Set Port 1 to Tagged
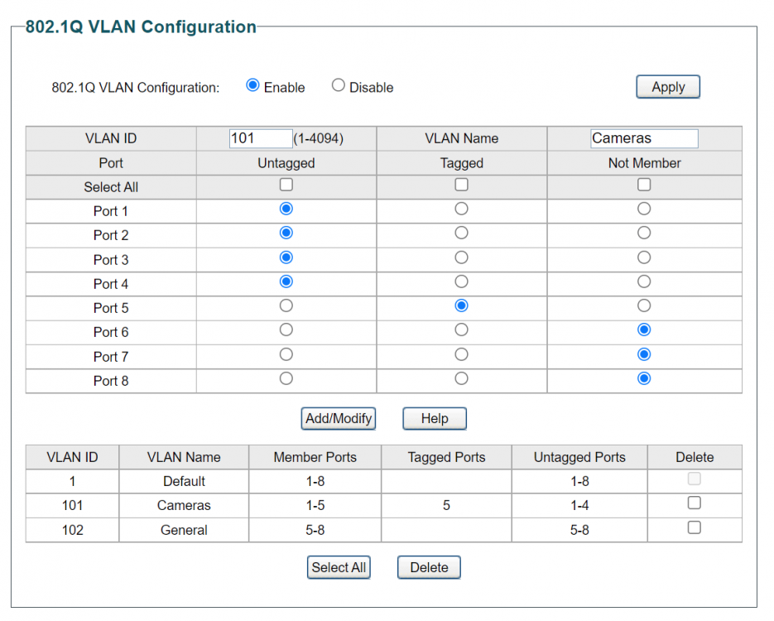 462,209
